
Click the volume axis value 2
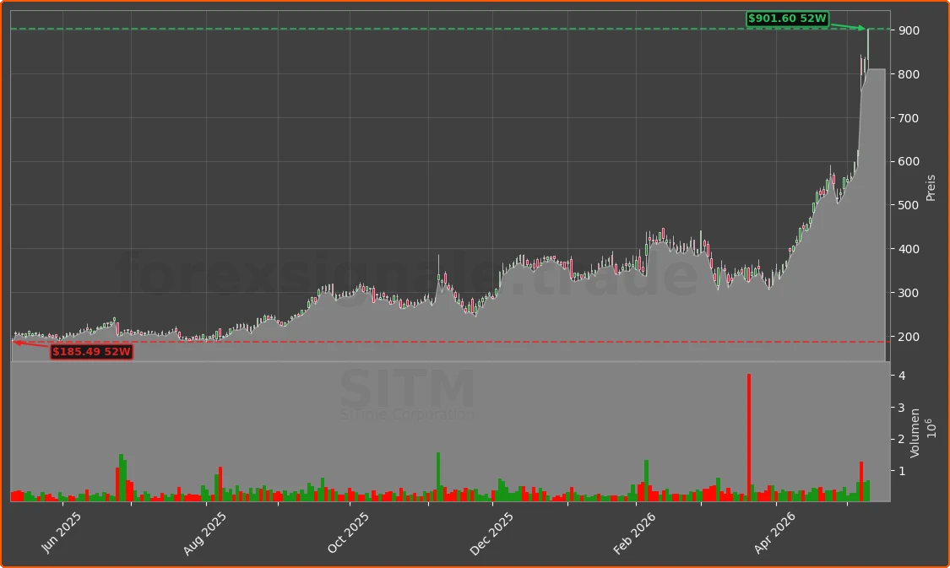click(x=902, y=439)
